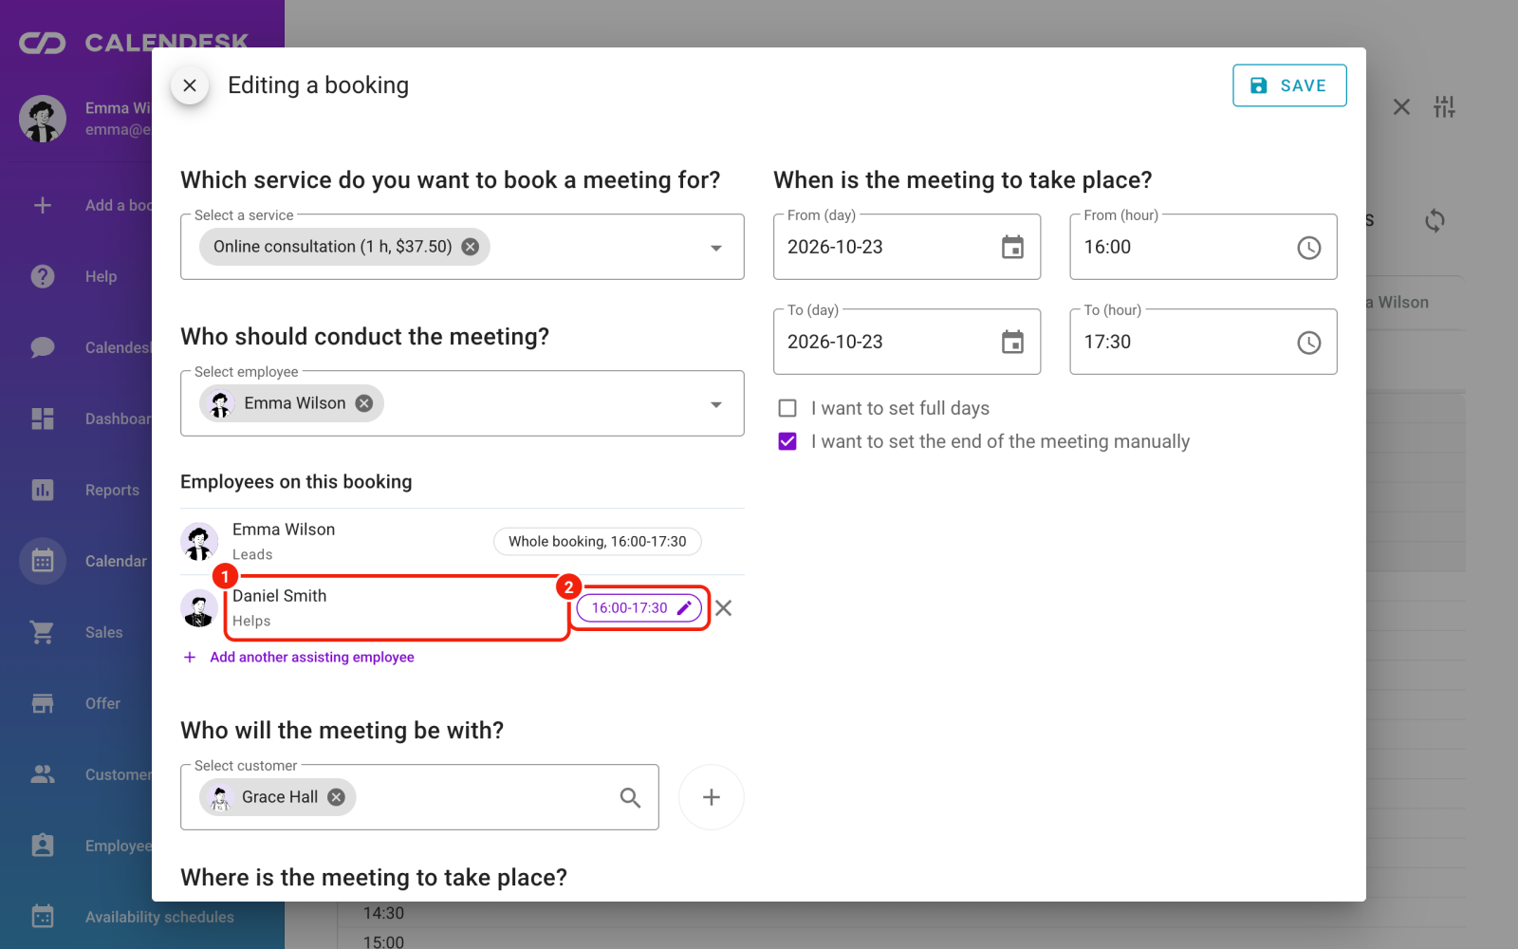
Task: Open the To (day) calendar picker
Action: 1013,342
